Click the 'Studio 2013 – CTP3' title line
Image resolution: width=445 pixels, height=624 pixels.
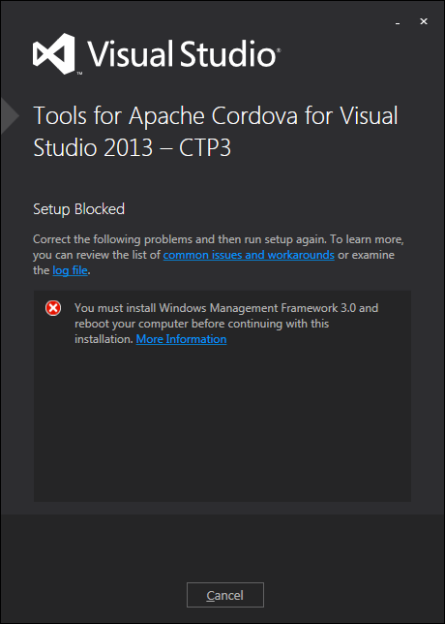132,148
